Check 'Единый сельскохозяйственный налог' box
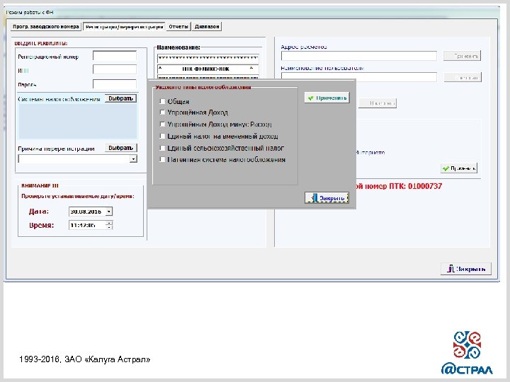Viewport: 510px width, 382px height. (162, 148)
